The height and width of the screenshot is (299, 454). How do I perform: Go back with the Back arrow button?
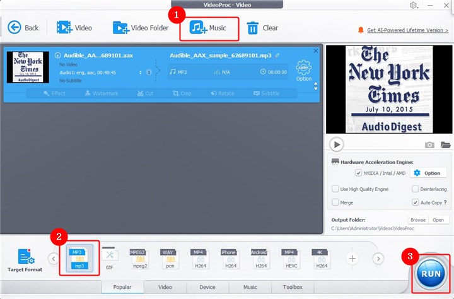(23, 28)
